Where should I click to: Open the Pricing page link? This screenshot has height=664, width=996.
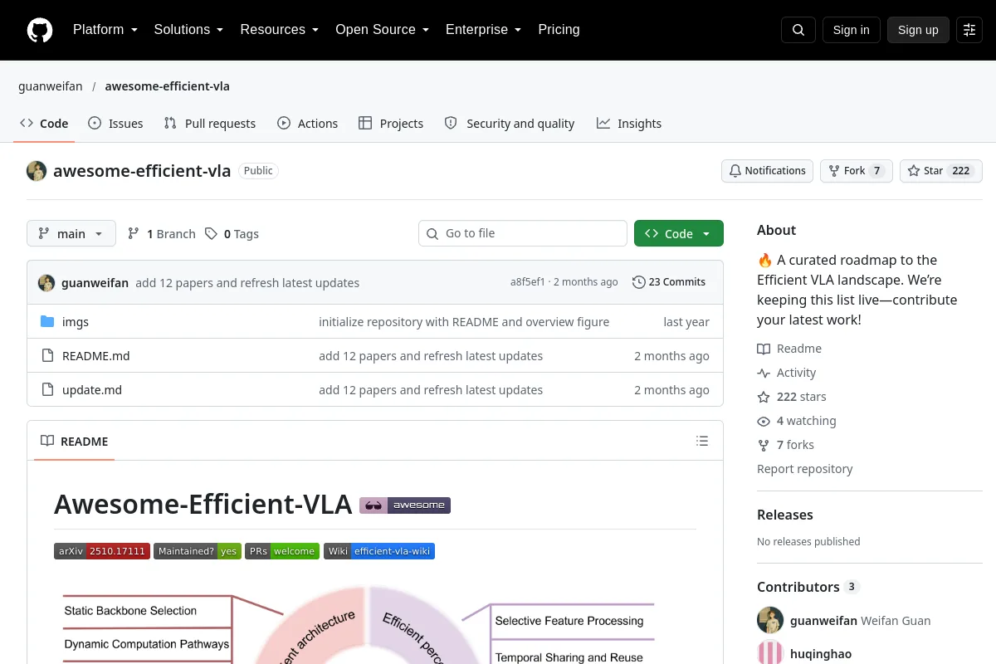click(x=559, y=30)
